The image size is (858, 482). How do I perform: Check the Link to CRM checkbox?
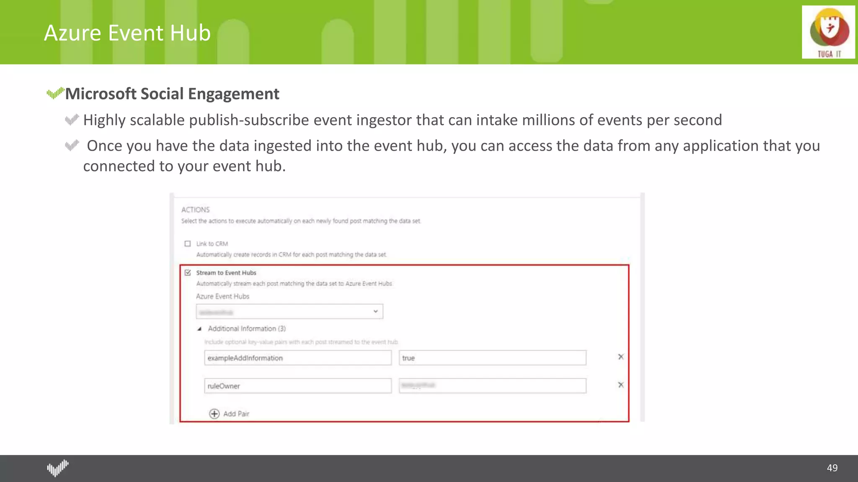point(188,244)
